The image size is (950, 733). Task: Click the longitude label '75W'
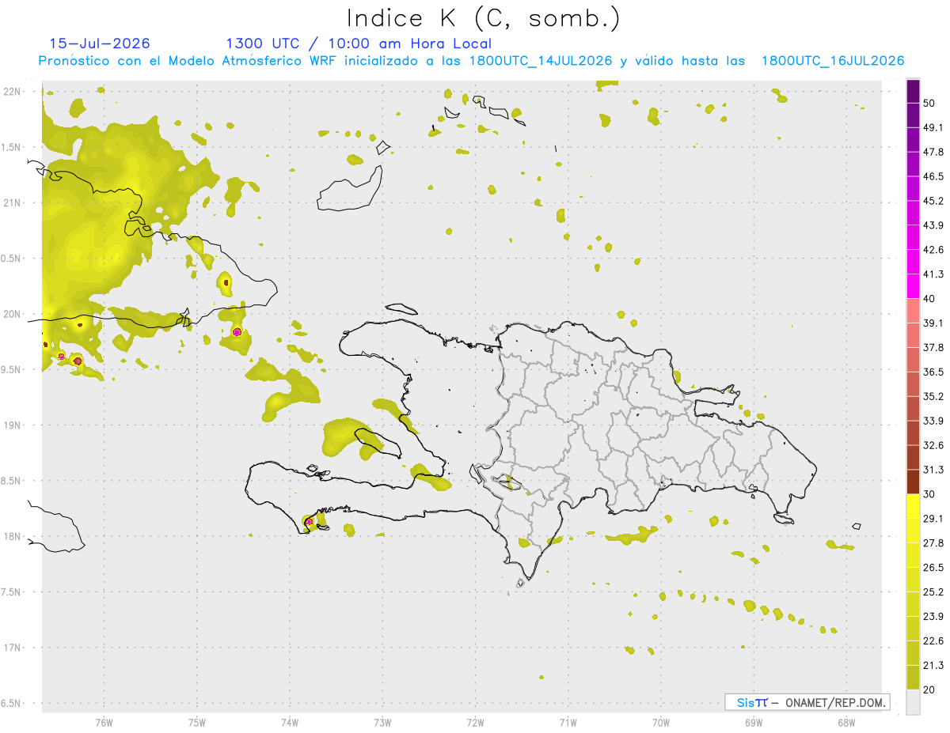(197, 723)
